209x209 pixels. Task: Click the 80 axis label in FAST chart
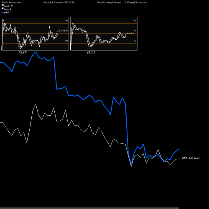pos(66,20)
